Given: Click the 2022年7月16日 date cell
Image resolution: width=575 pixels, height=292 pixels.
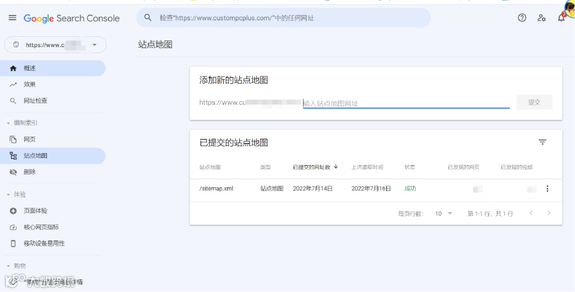Looking at the screenshot, I should click(x=371, y=189).
